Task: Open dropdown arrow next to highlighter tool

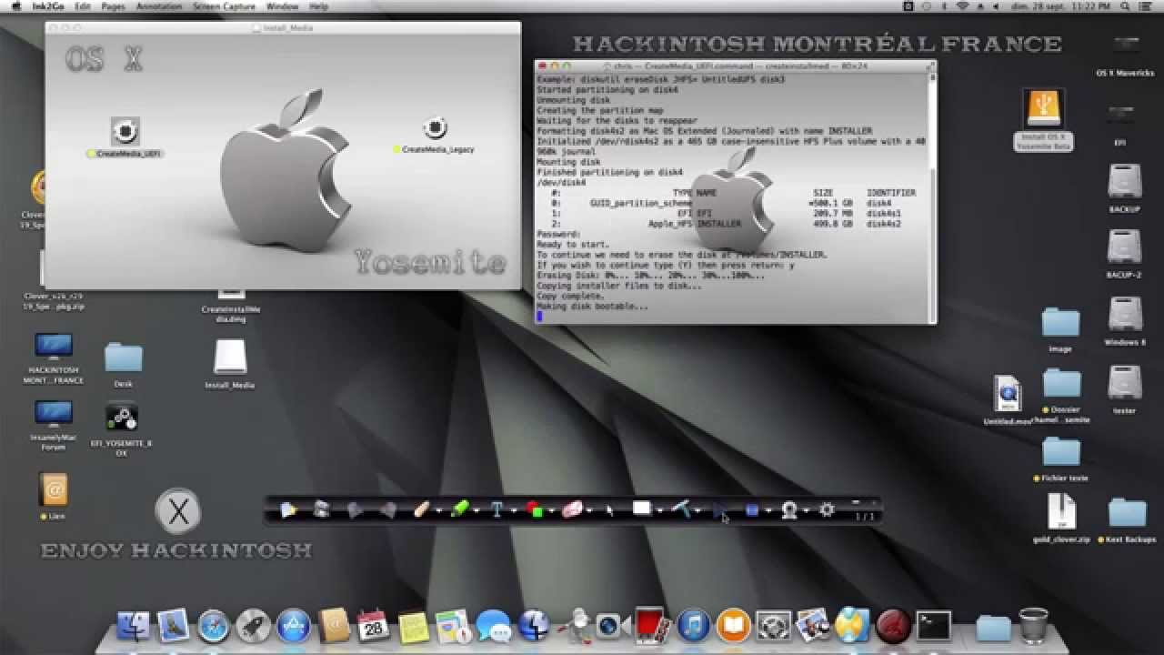Action: [477, 511]
